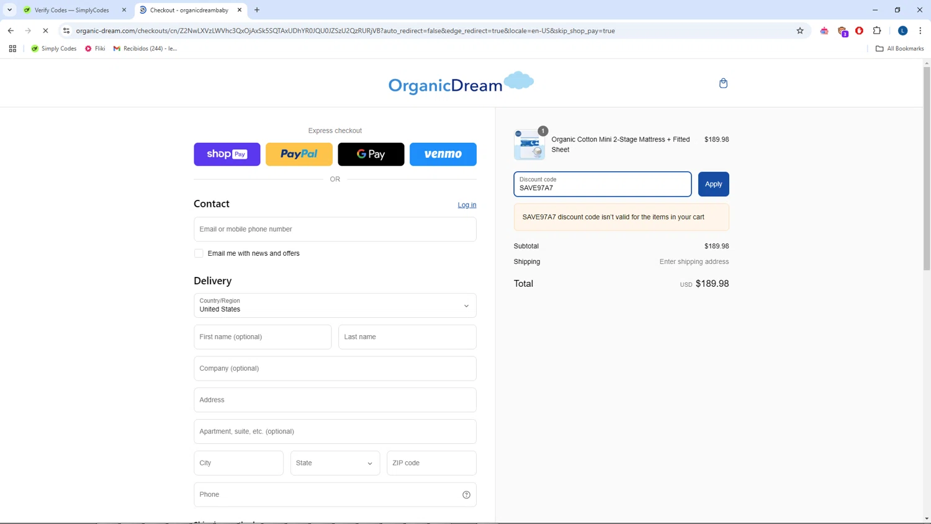Click the Last name field
This screenshot has width=931, height=524.
click(x=407, y=337)
